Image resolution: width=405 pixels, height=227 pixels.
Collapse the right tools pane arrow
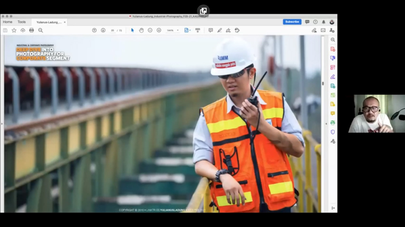326,124
